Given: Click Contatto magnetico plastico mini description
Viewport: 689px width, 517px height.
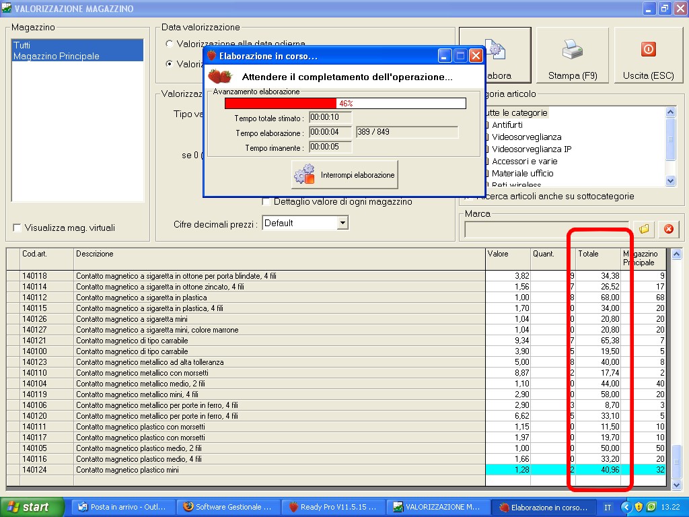Looking at the screenshot, I should point(127,470).
